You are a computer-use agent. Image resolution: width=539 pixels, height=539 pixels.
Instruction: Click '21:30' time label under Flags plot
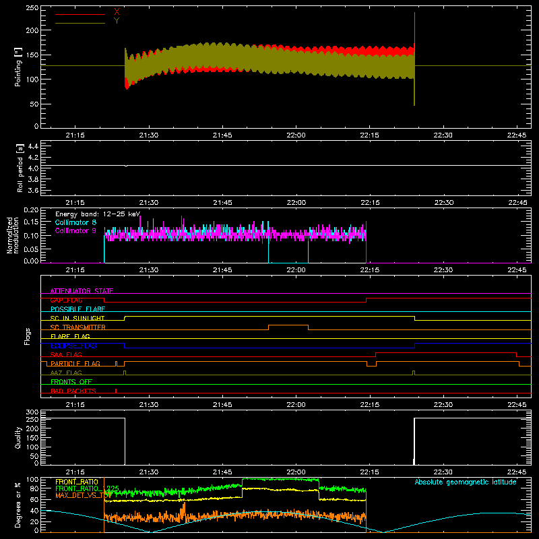point(149,405)
